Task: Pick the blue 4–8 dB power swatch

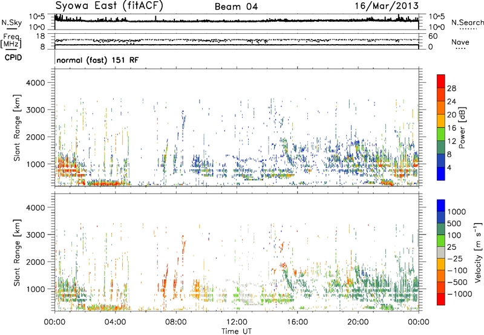Action: [441, 161]
